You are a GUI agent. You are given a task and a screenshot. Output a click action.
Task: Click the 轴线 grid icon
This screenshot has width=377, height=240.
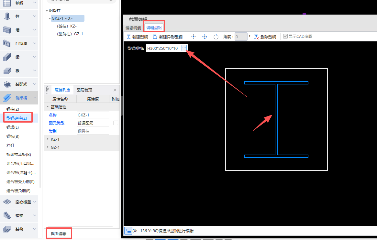click(7, 3)
